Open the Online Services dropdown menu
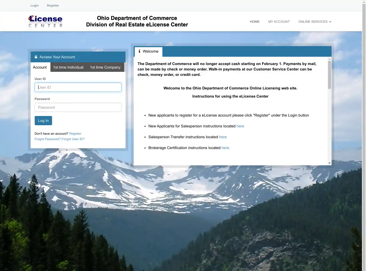 [x=314, y=22]
